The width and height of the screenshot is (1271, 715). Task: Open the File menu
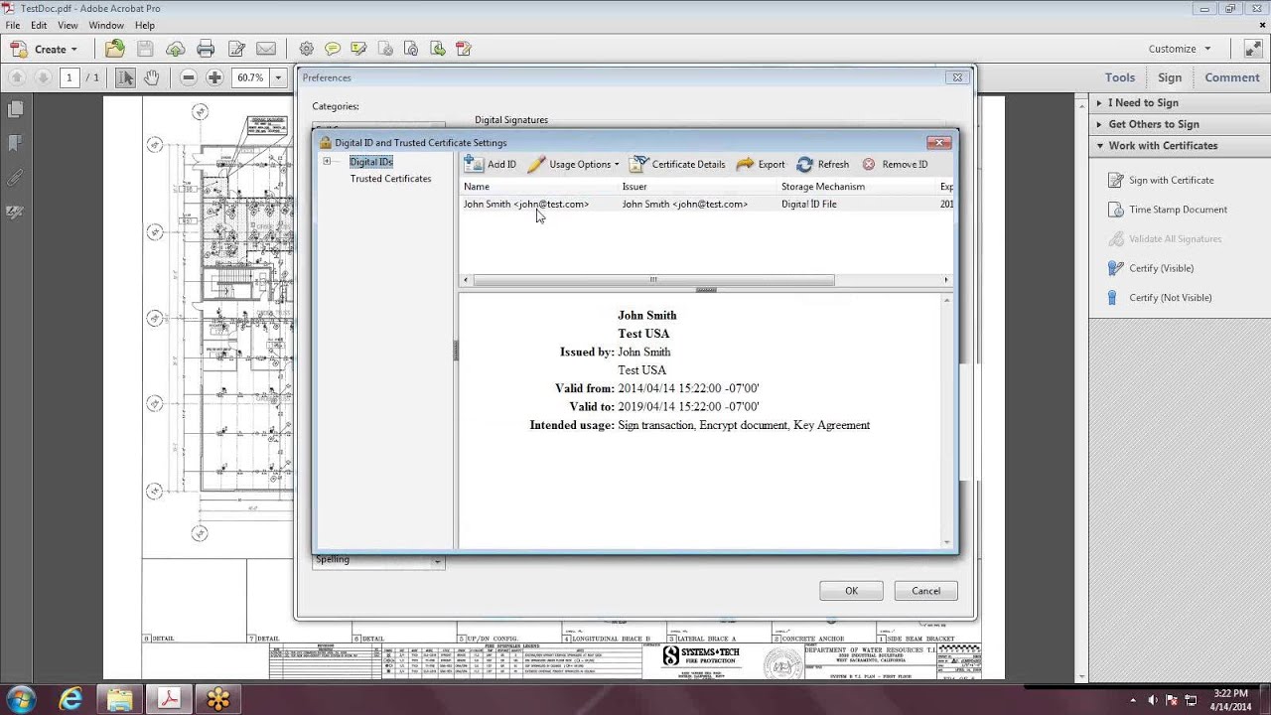pos(13,25)
